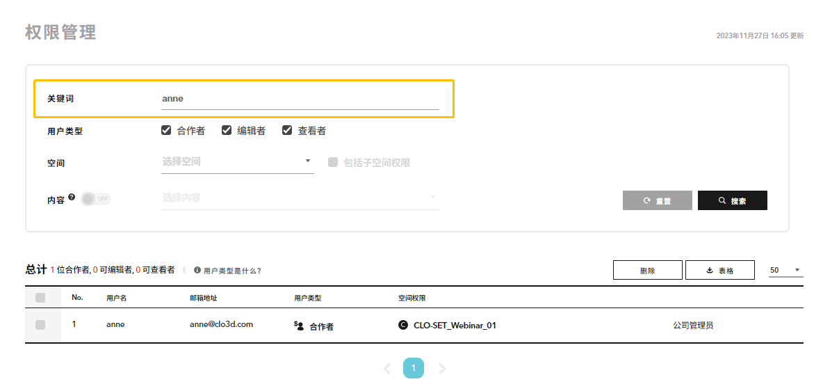Go to previous page with left chevron
The image size is (839, 391).
tap(387, 369)
